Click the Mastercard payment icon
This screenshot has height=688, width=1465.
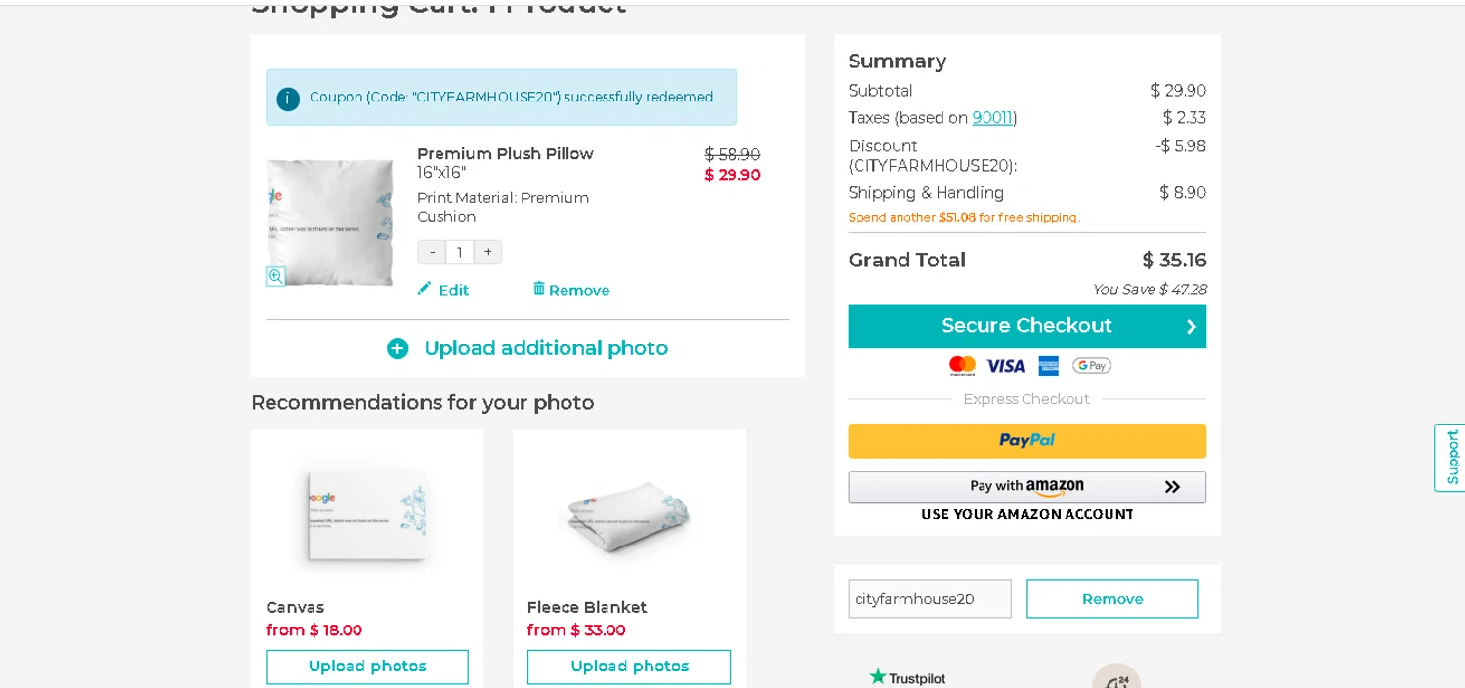(962, 366)
